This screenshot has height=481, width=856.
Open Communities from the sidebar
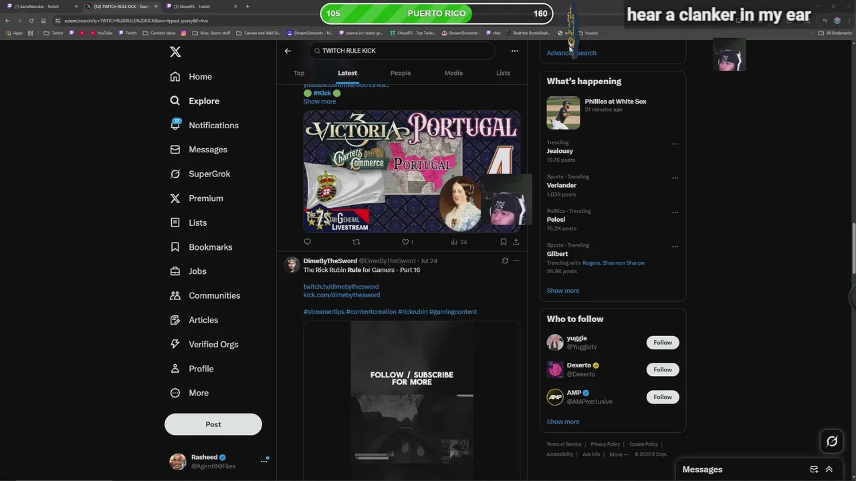tap(205, 295)
